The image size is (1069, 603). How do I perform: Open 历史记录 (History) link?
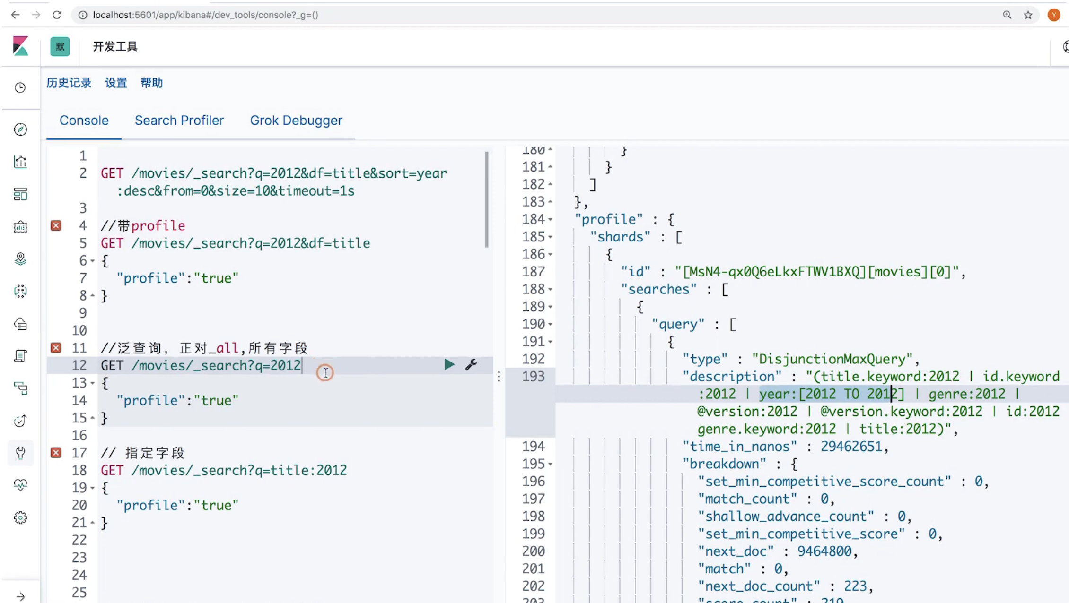coord(69,83)
